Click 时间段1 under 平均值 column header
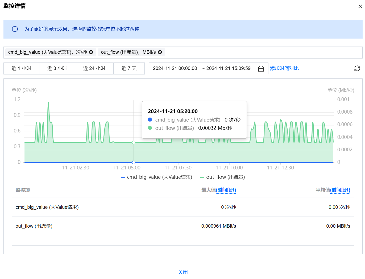The width and height of the screenshot is (365, 279). point(340,190)
